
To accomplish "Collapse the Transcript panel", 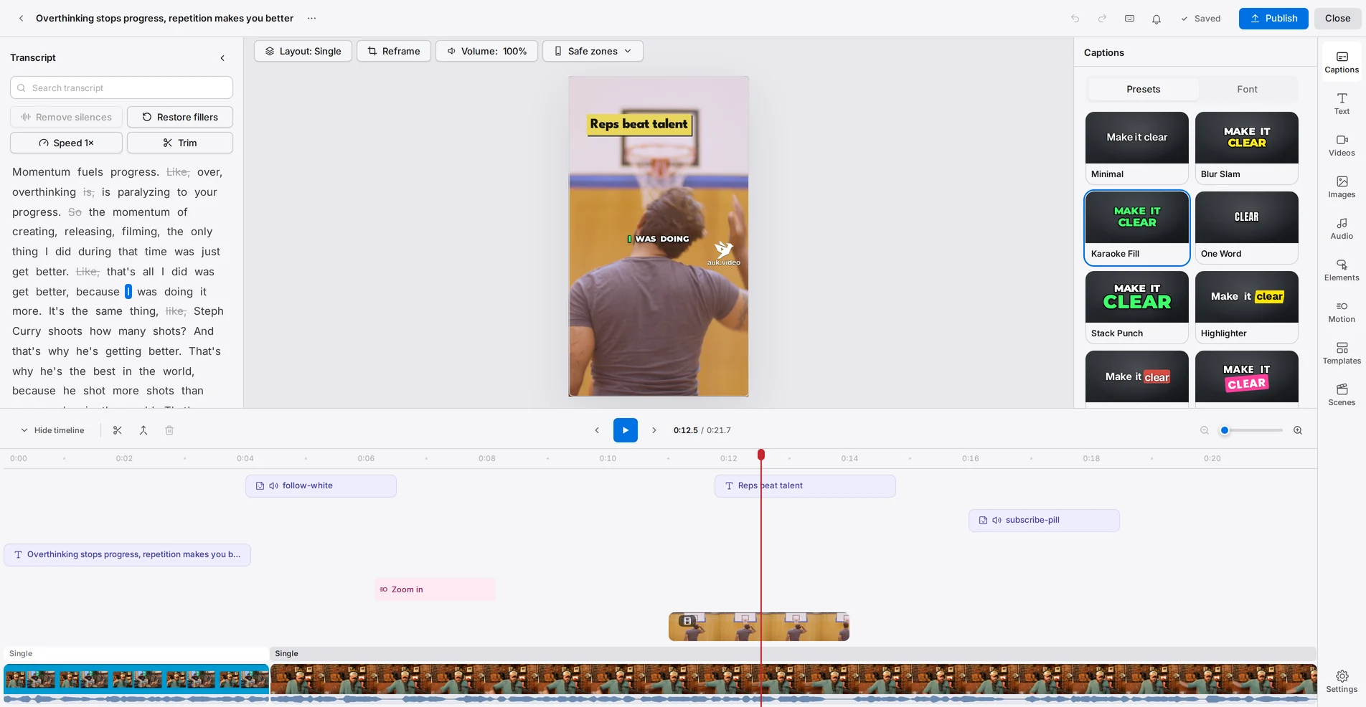I will 222,58.
